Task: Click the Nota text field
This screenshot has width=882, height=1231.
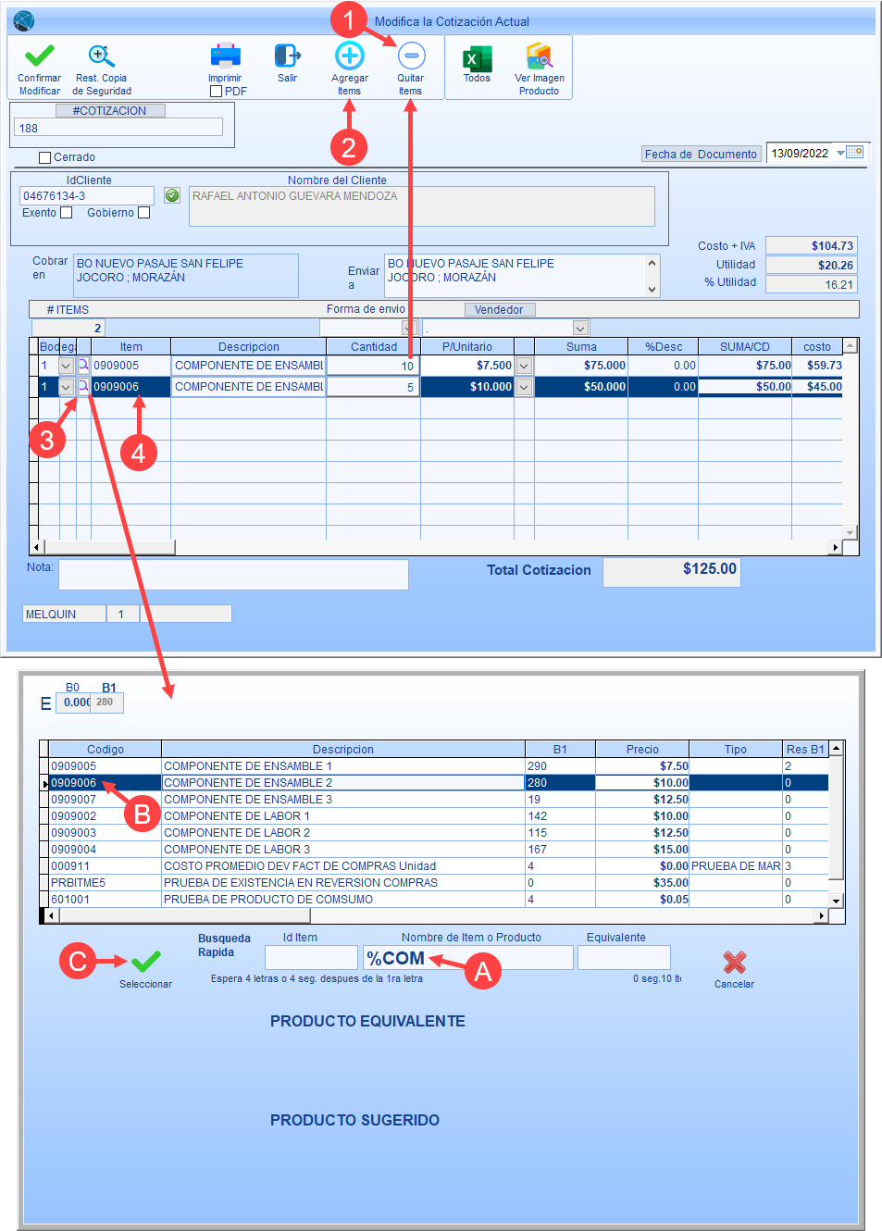Action: pyautogui.click(x=233, y=575)
